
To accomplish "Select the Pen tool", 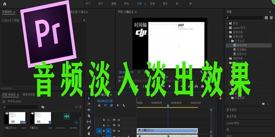I will (x=89, y=128).
